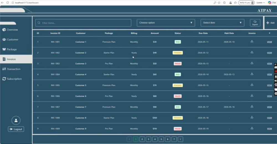Add a new invoice

click(270, 23)
